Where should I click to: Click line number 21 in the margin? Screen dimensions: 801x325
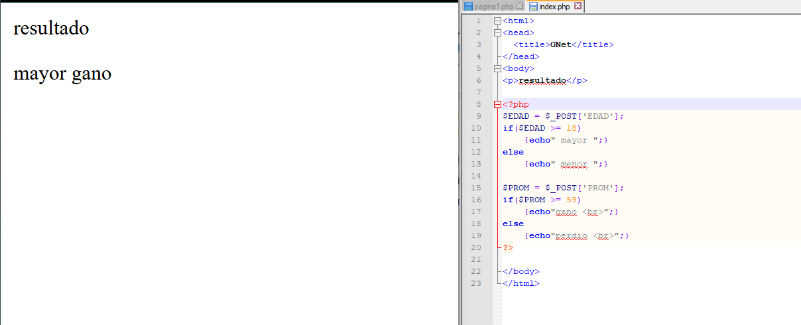pos(476,260)
